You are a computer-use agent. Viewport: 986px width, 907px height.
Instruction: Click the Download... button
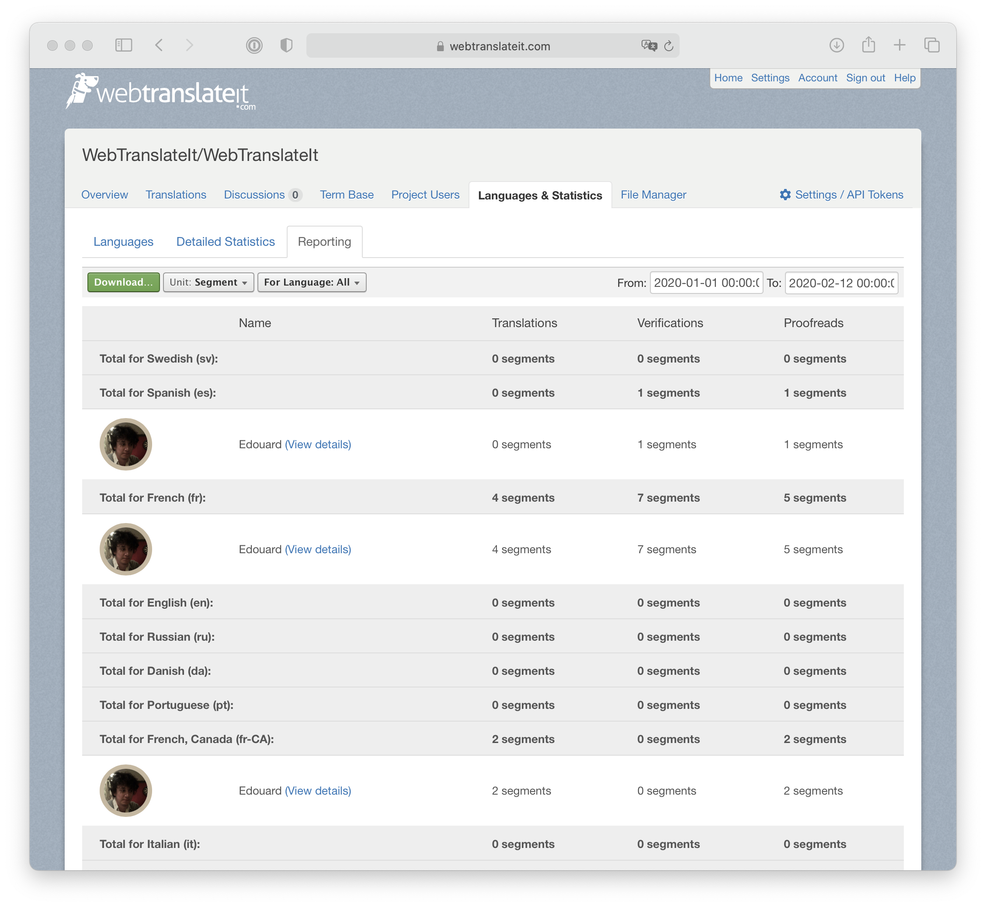124,282
